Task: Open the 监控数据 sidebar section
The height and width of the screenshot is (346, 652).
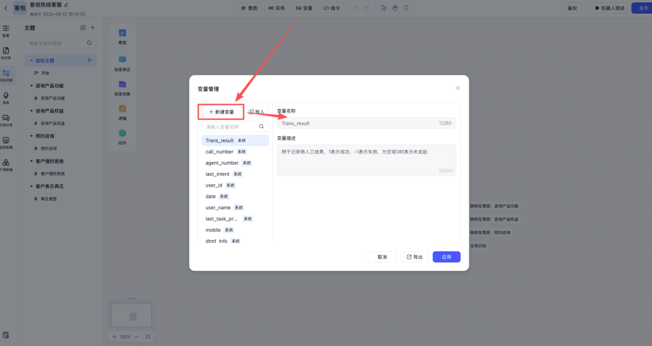Action: pos(7,144)
